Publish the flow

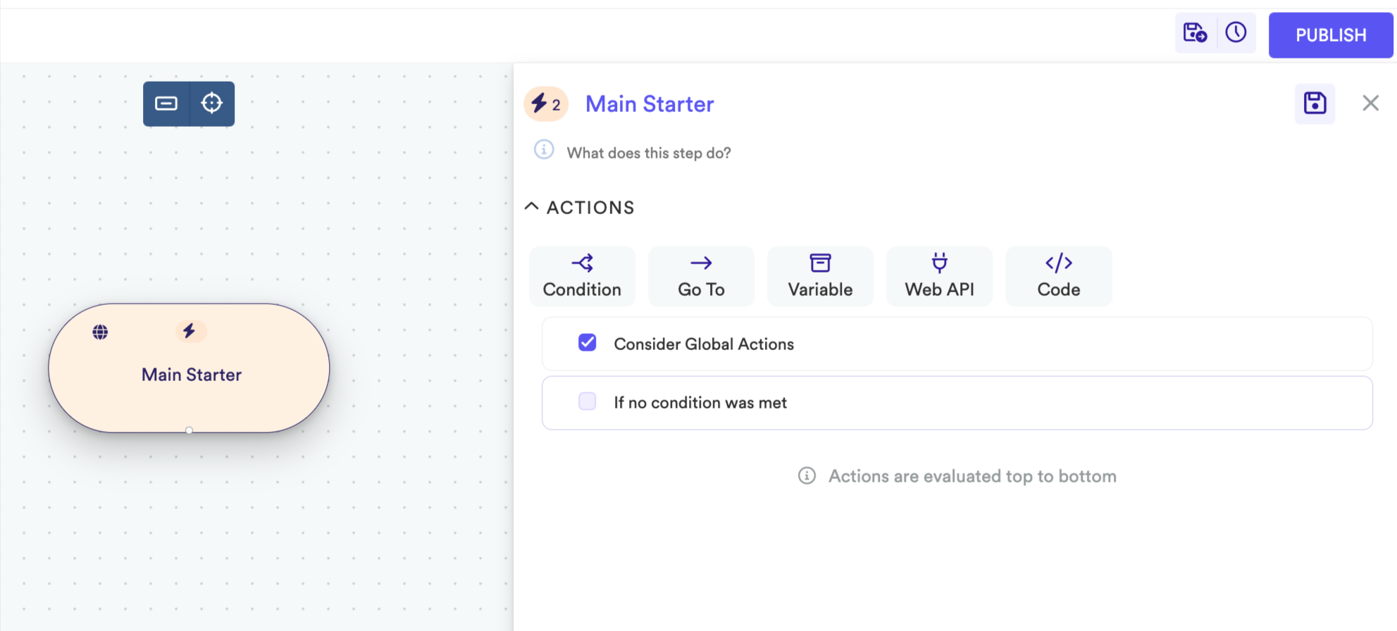pos(1331,35)
